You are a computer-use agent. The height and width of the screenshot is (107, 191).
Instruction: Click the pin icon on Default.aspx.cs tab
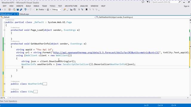pyautogui.click(x=15, y=14)
